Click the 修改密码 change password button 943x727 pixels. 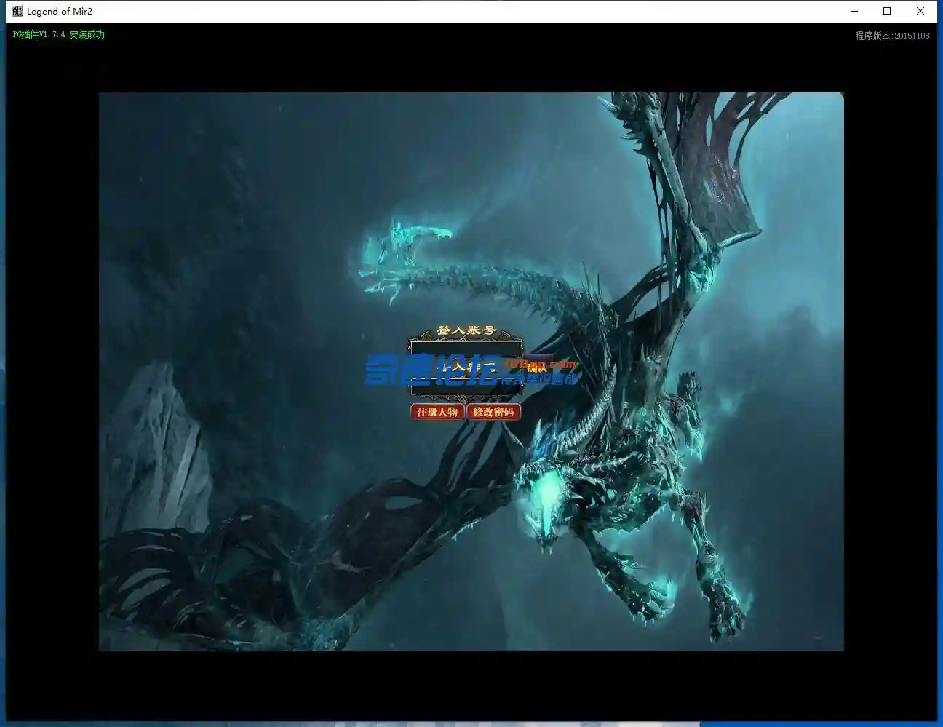[x=493, y=412]
